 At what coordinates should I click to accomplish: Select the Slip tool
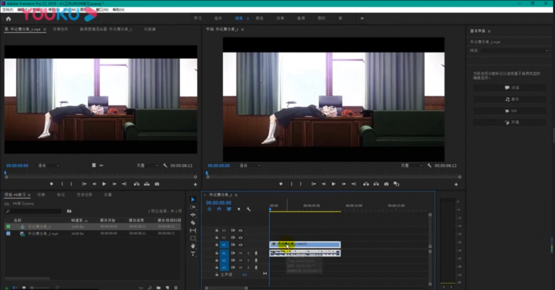[x=193, y=230]
